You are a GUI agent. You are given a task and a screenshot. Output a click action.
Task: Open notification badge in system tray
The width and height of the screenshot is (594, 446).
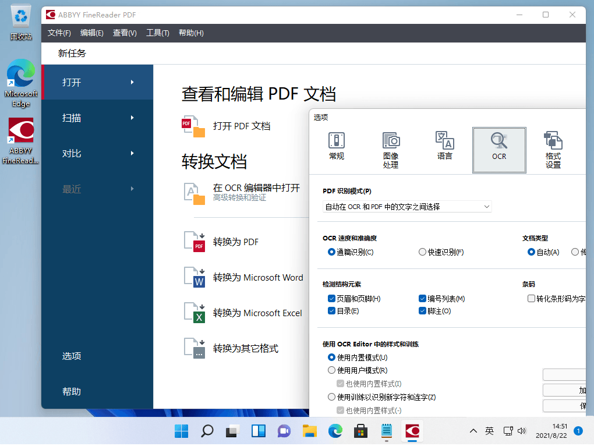point(578,431)
